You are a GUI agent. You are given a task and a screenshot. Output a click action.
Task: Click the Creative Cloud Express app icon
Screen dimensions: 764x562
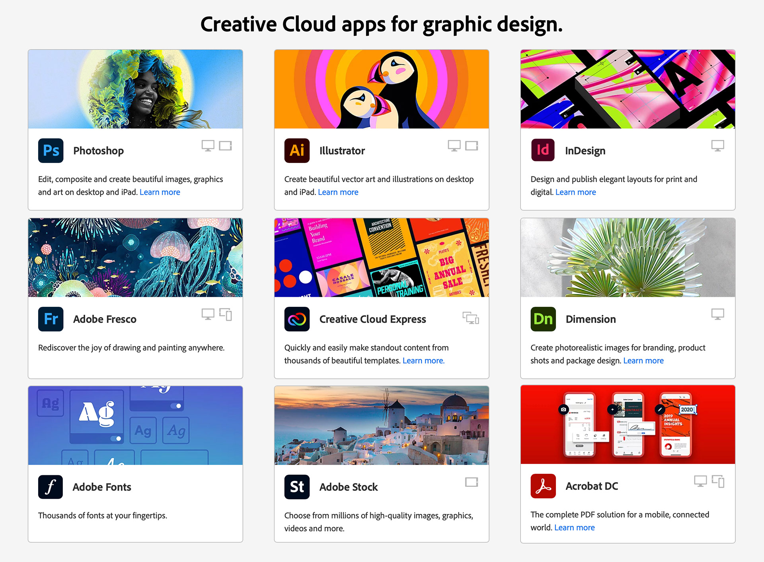[297, 319]
